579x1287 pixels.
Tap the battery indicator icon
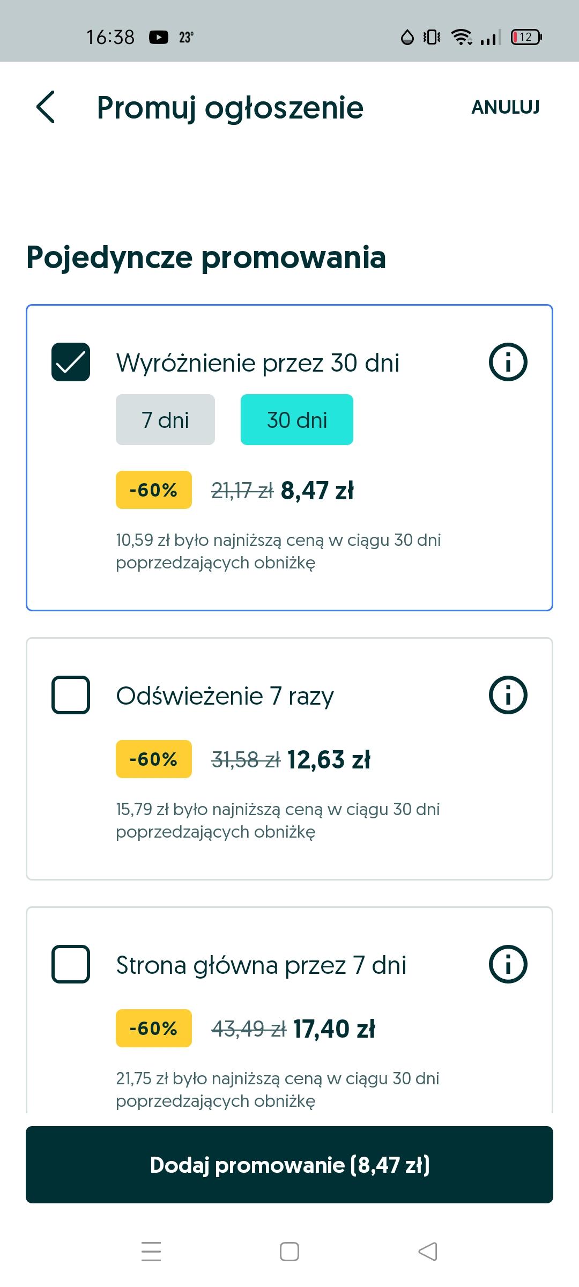coord(526,37)
